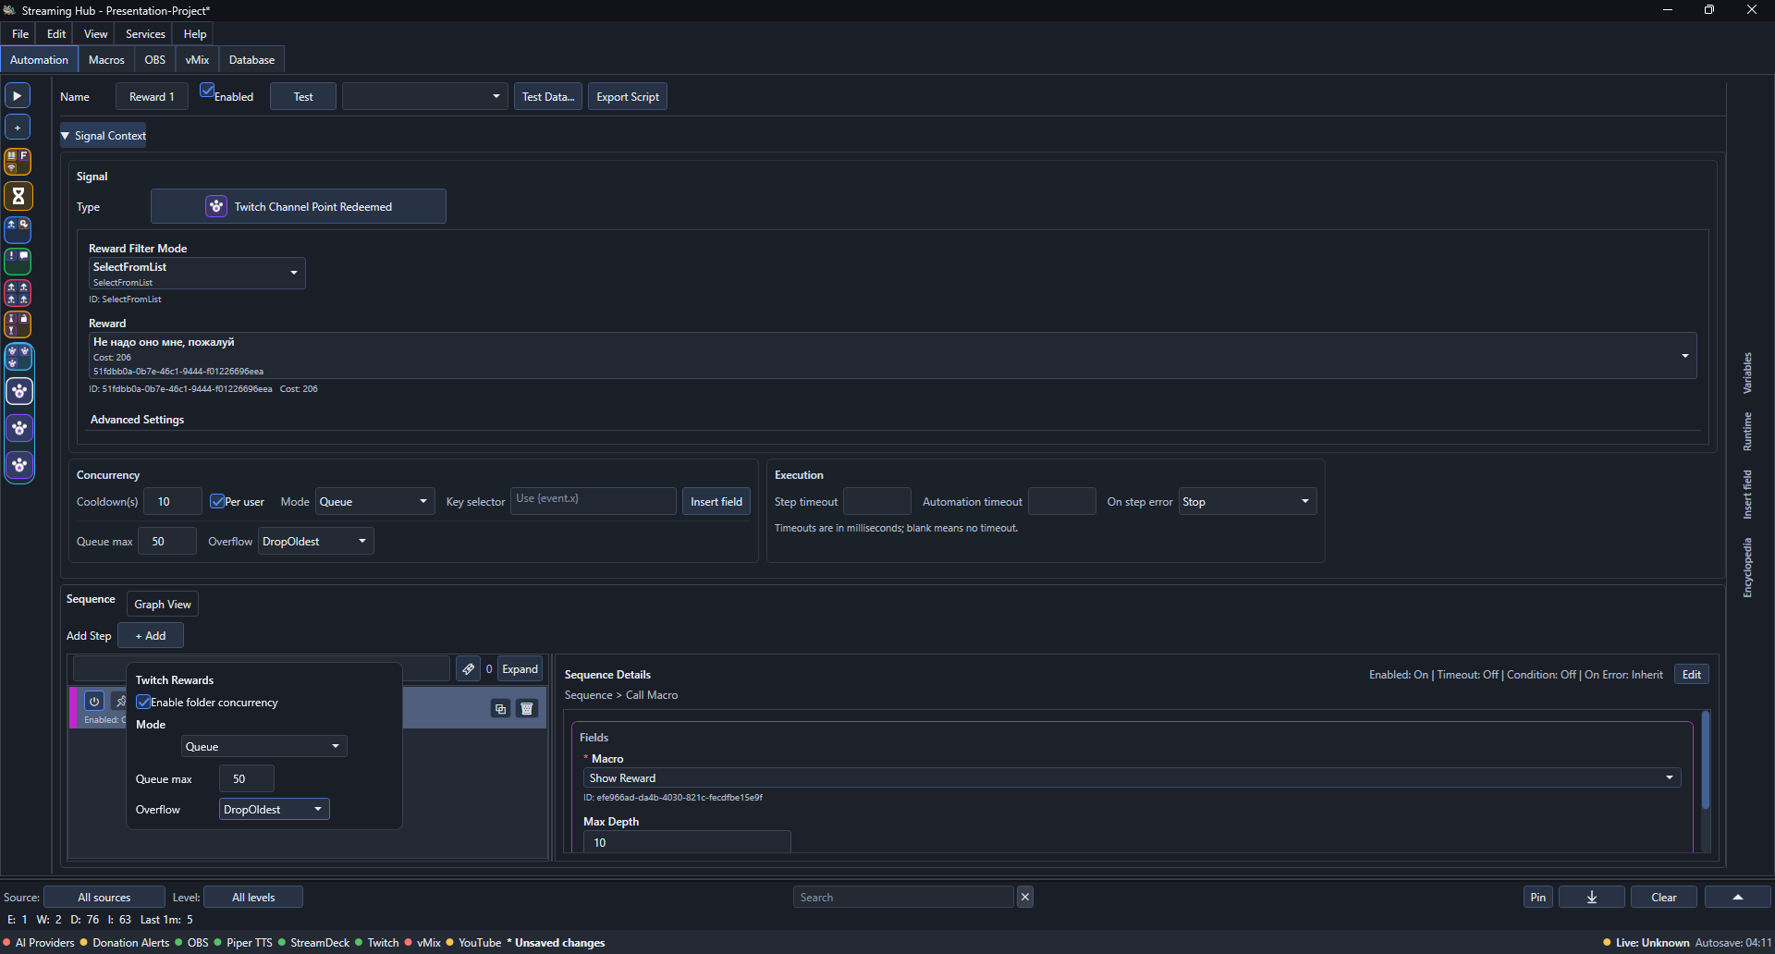
Task: Open the On step error Stop dropdown
Action: (x=1247, y=501)
